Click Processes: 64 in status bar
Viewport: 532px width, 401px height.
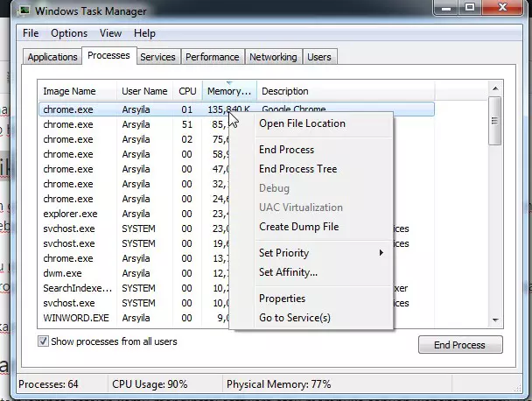coord(48,384)
